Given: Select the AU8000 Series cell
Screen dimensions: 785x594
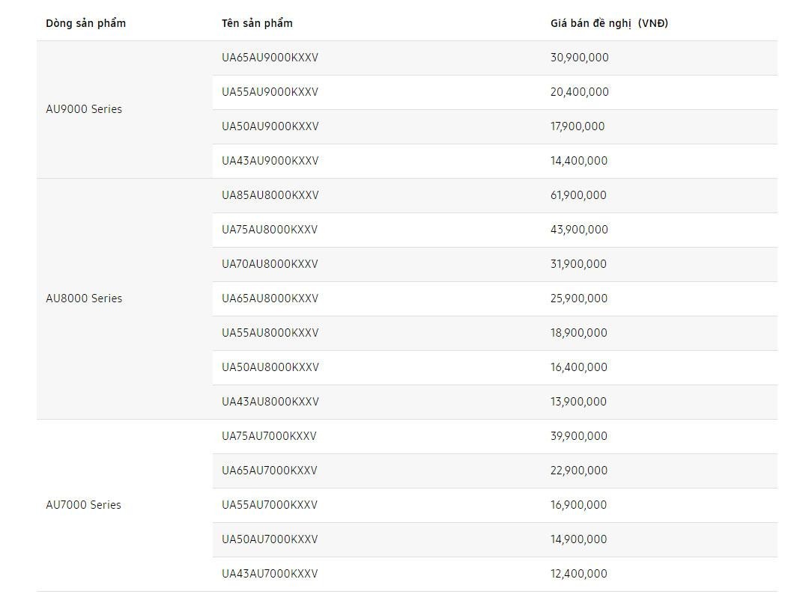Looking at the screenshot, I should coord(84,298).
